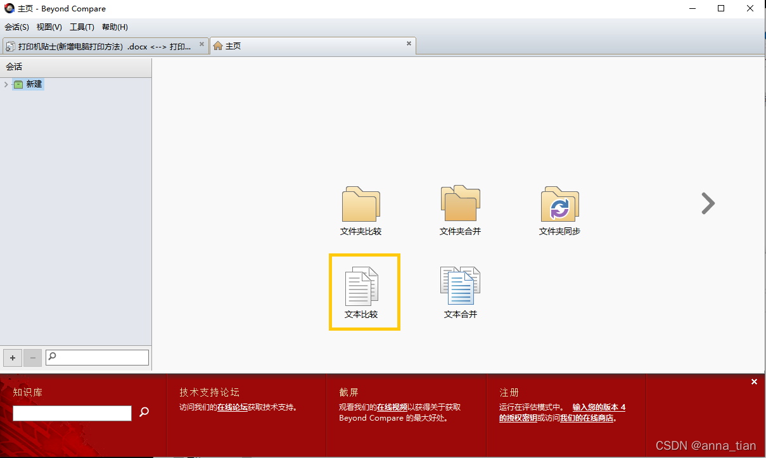Image resolution: width=766 pixels, height=458 pixels.
Task: Add a new session with plus button
Action: tap(13, 358)
